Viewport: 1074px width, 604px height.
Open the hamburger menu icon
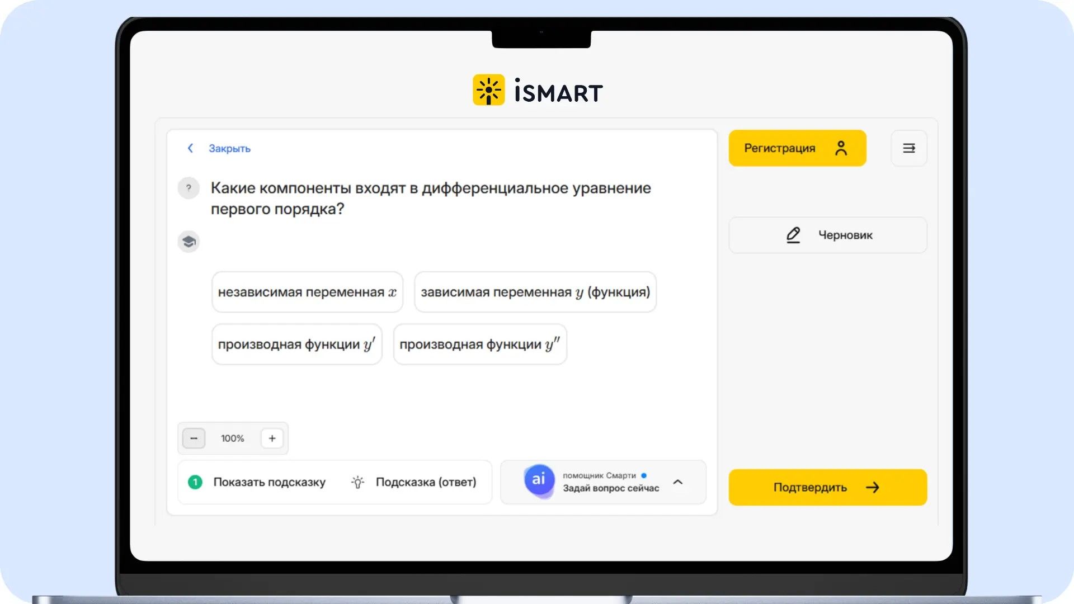point(908,148)
